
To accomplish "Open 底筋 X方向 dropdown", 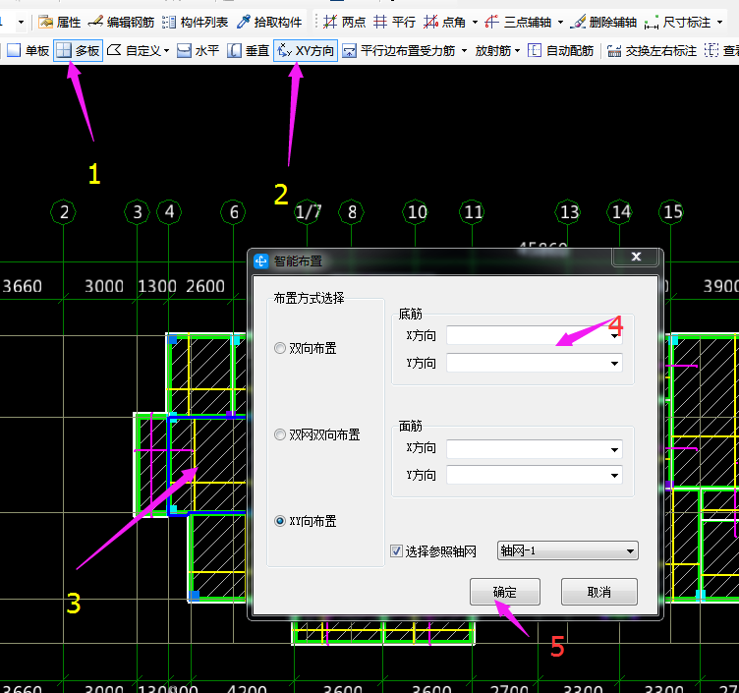I will coord(534,335).
